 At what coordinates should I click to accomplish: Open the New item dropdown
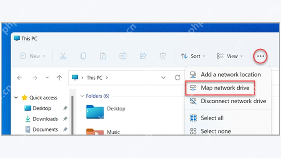pos(33,56)
